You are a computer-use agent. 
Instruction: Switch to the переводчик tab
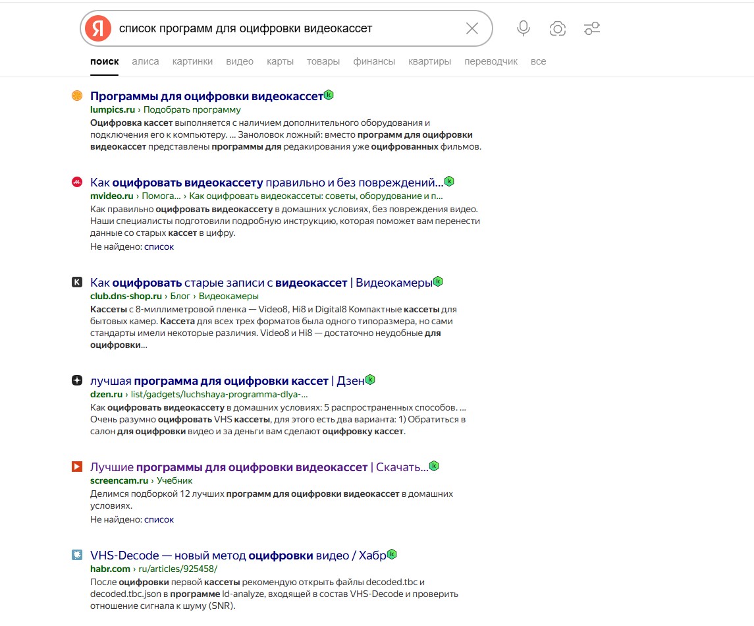tap(491, 61)
